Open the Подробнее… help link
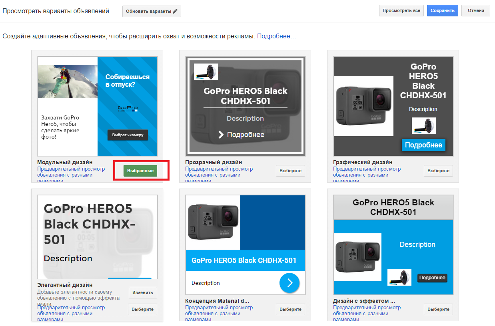The image size is (495, 326). 277,36
